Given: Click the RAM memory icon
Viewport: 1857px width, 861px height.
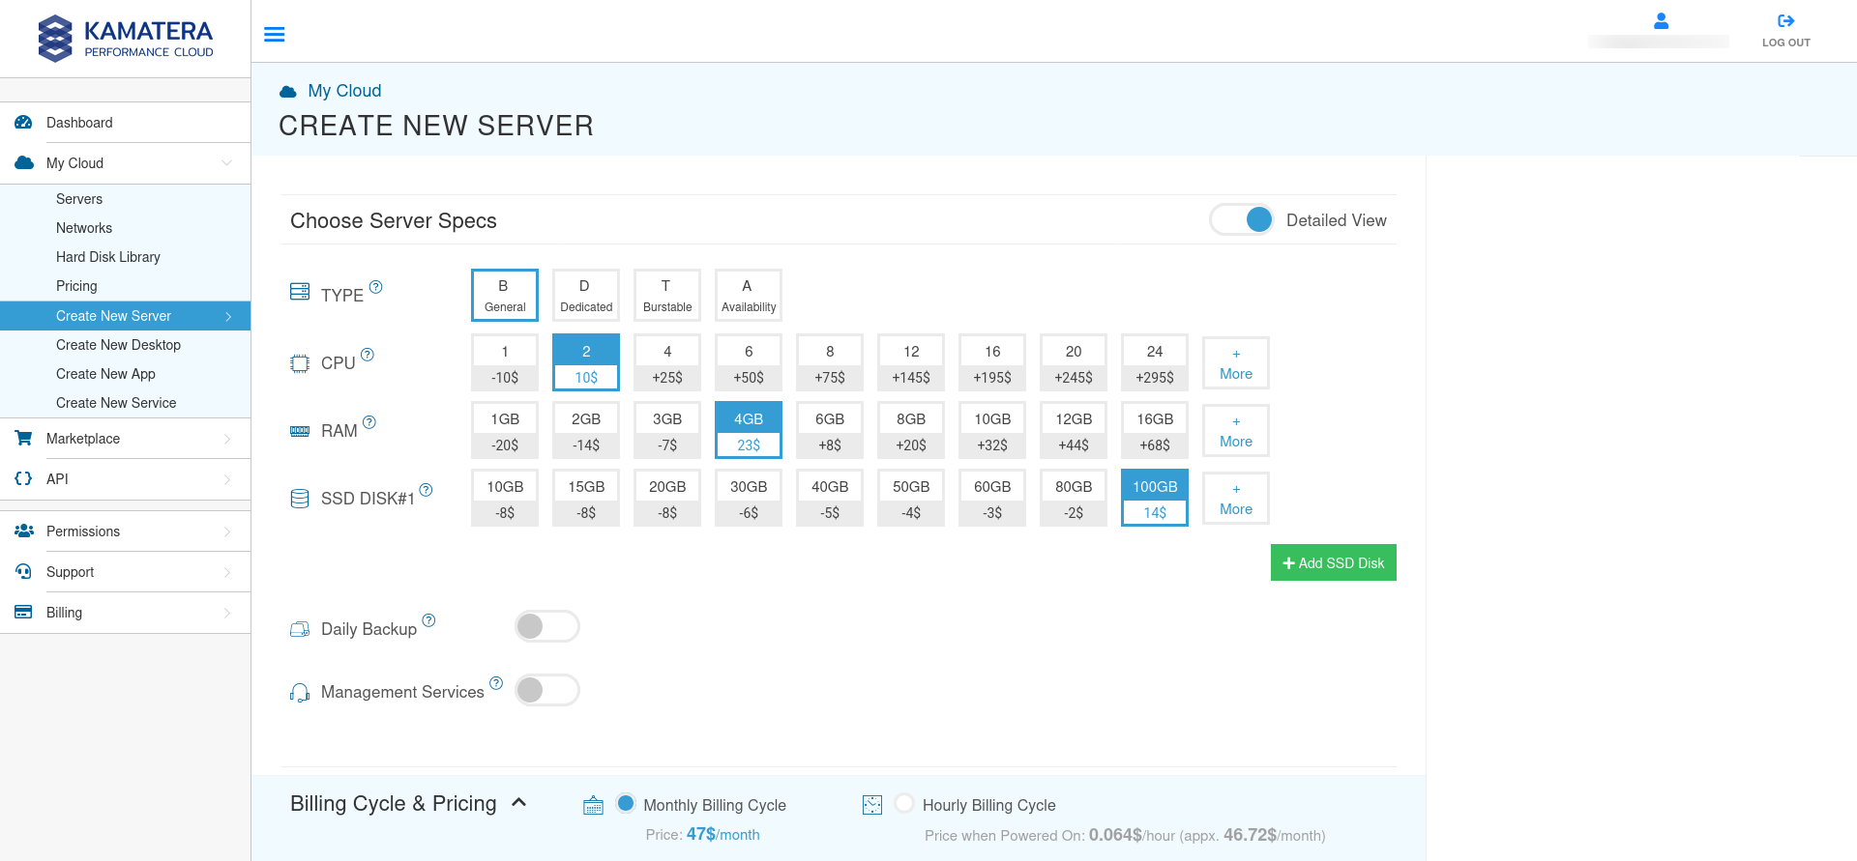Looking at the screenshot, I should (300, 431).
